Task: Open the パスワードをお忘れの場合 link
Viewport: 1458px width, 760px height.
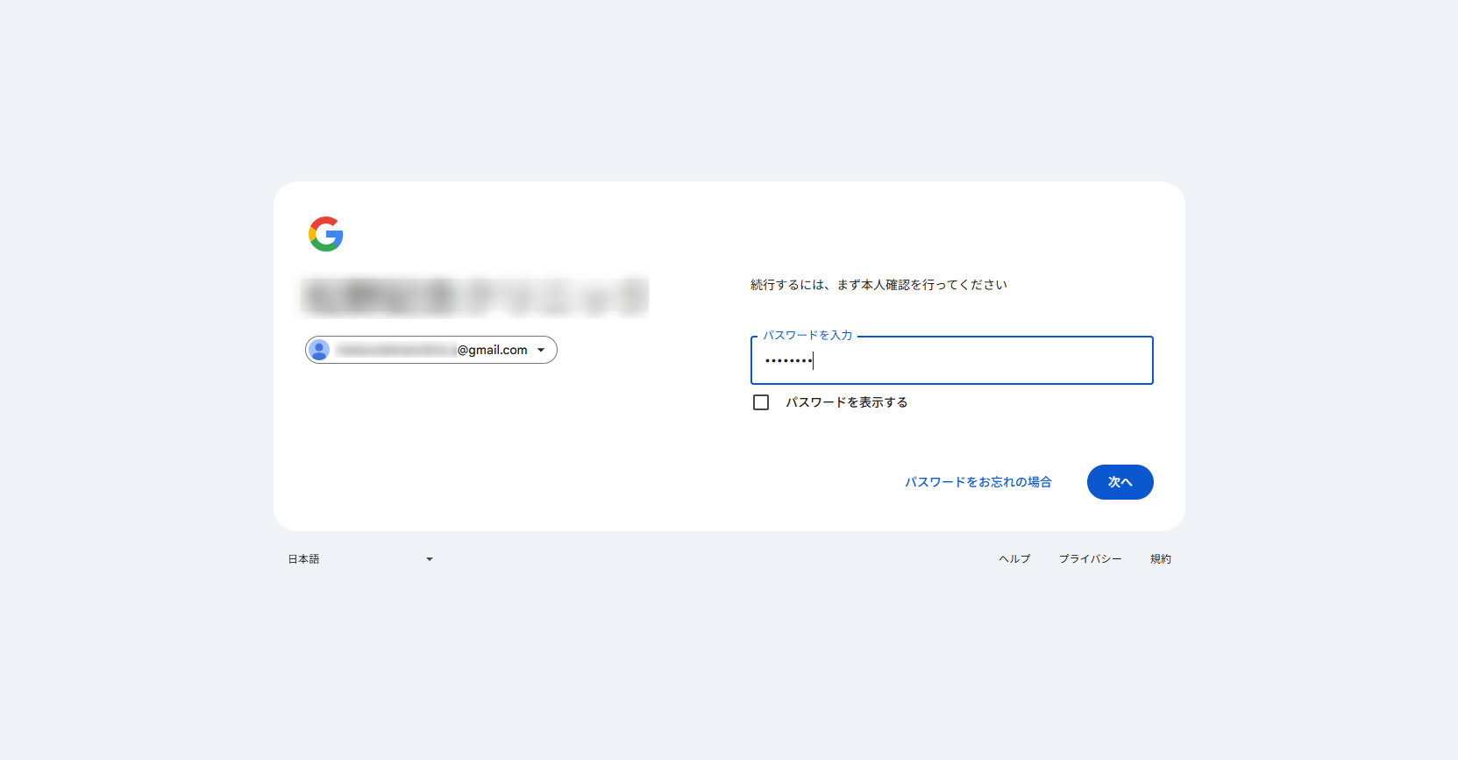Action: [978, 482]
